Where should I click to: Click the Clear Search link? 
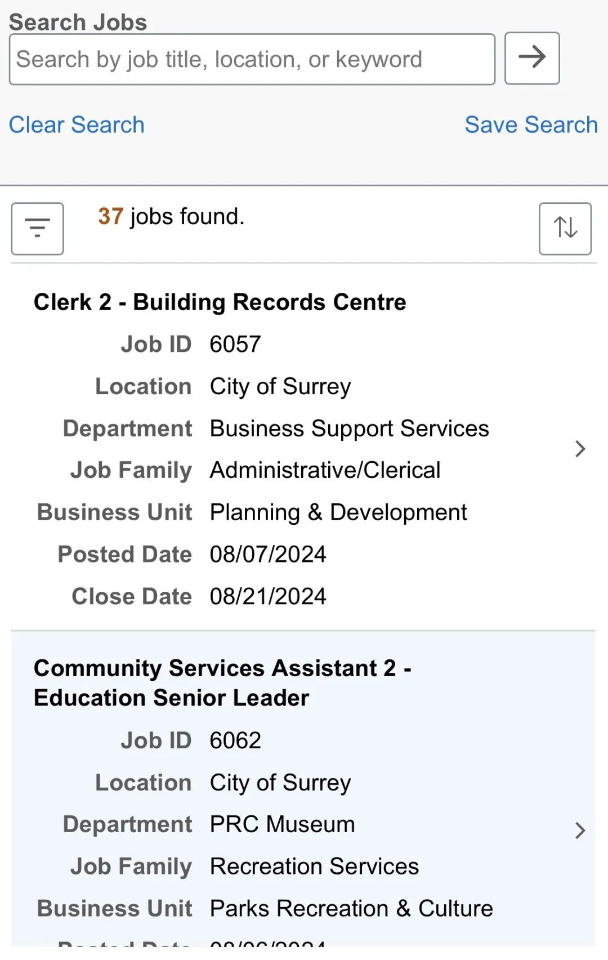[x=77, y=124]
